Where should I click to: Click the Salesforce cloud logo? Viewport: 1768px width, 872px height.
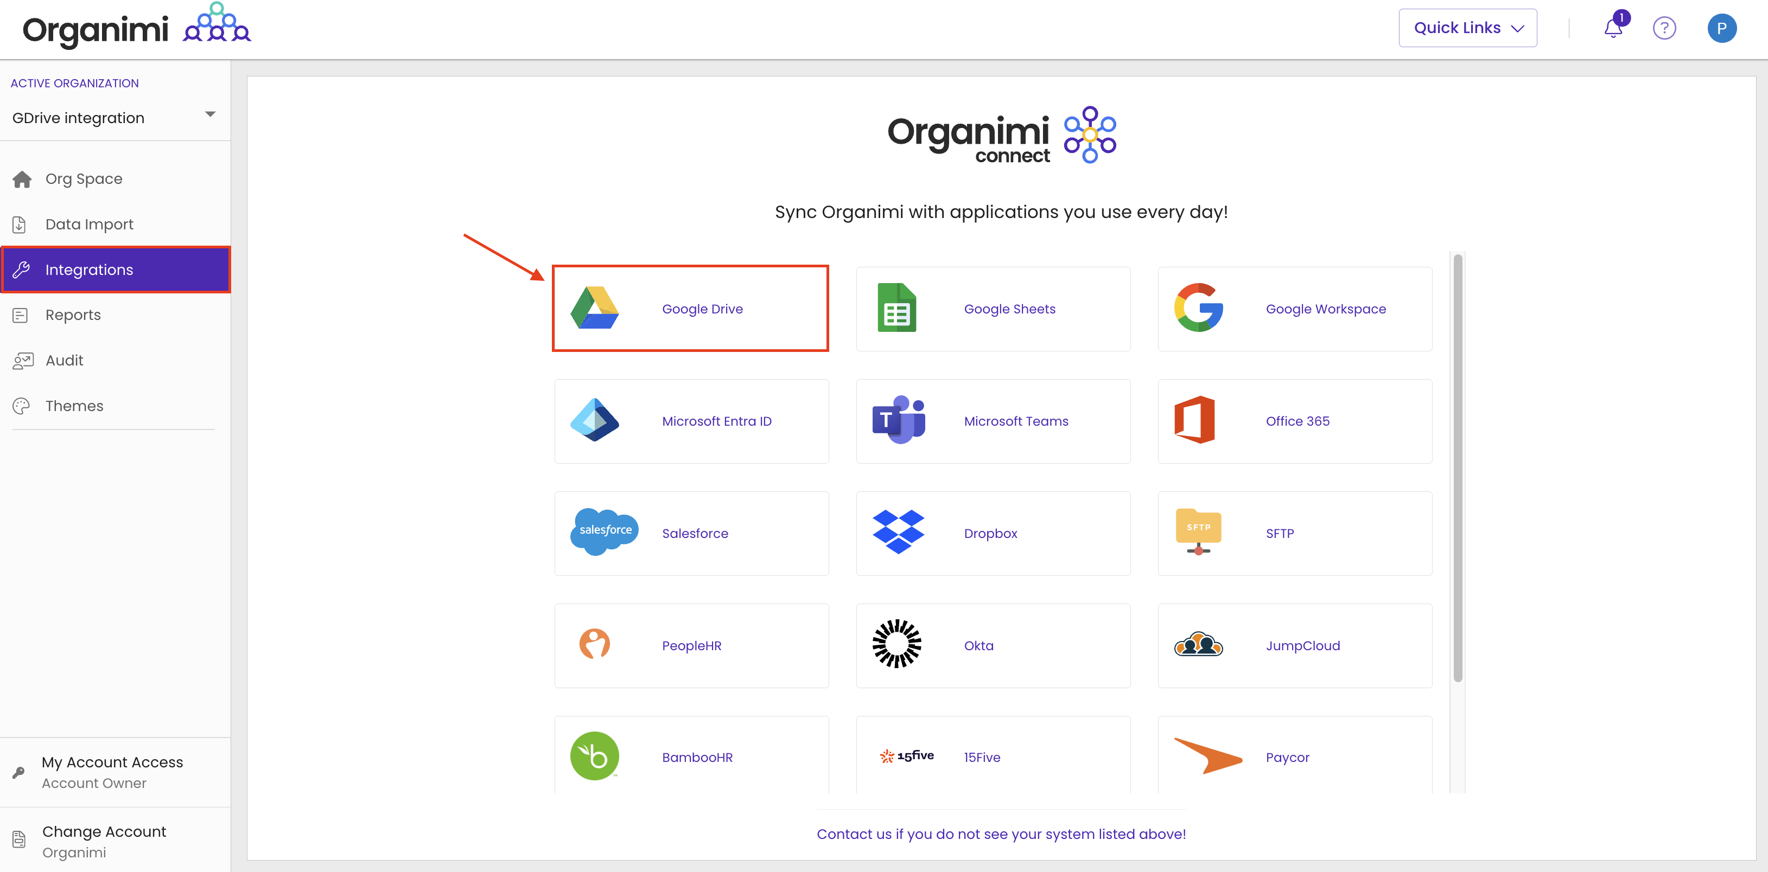coord(604,531)
